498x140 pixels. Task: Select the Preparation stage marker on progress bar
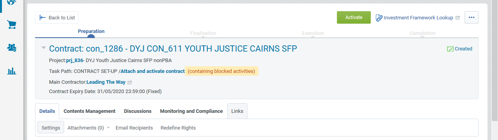(91, 37)
